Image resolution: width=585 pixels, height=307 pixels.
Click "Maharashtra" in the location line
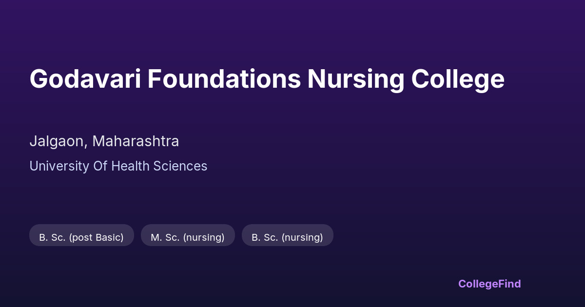pos(136,141)
